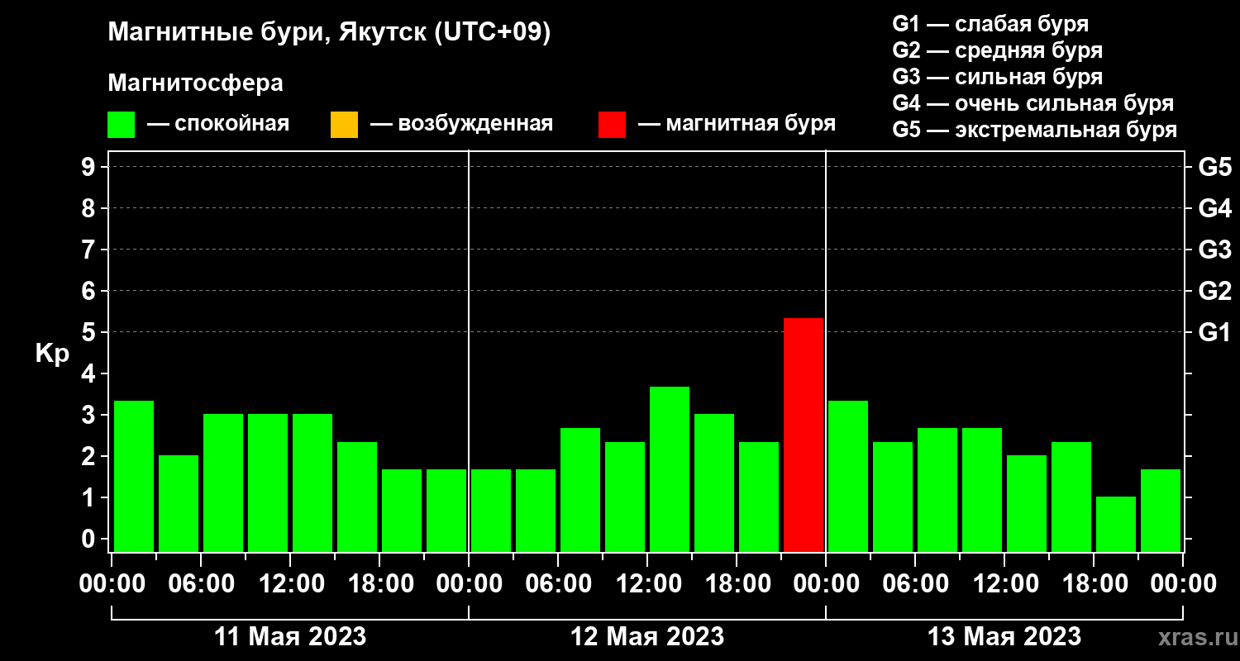The width and height of the screenshot is (1240, 661).
Task: Select the lowest green bar on 13 Мая
Action: pyautogui.click(x=1116, y=524)
